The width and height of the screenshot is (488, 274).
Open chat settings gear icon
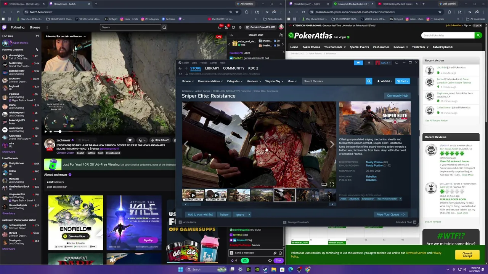coord(270,261)
